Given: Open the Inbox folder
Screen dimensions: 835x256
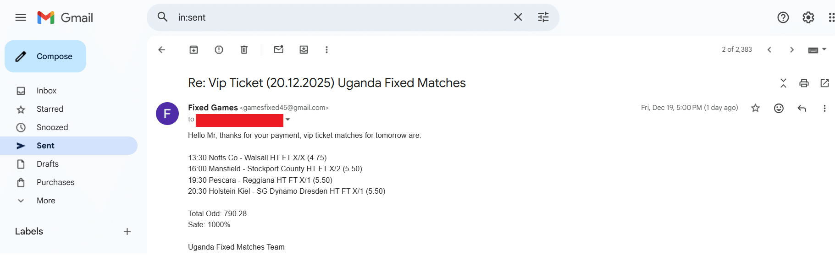Looking at the screenshot, I should tap(46, 91).
